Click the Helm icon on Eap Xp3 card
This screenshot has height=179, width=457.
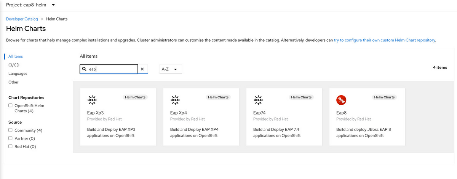pyautogui.click(x=92, y=100)
